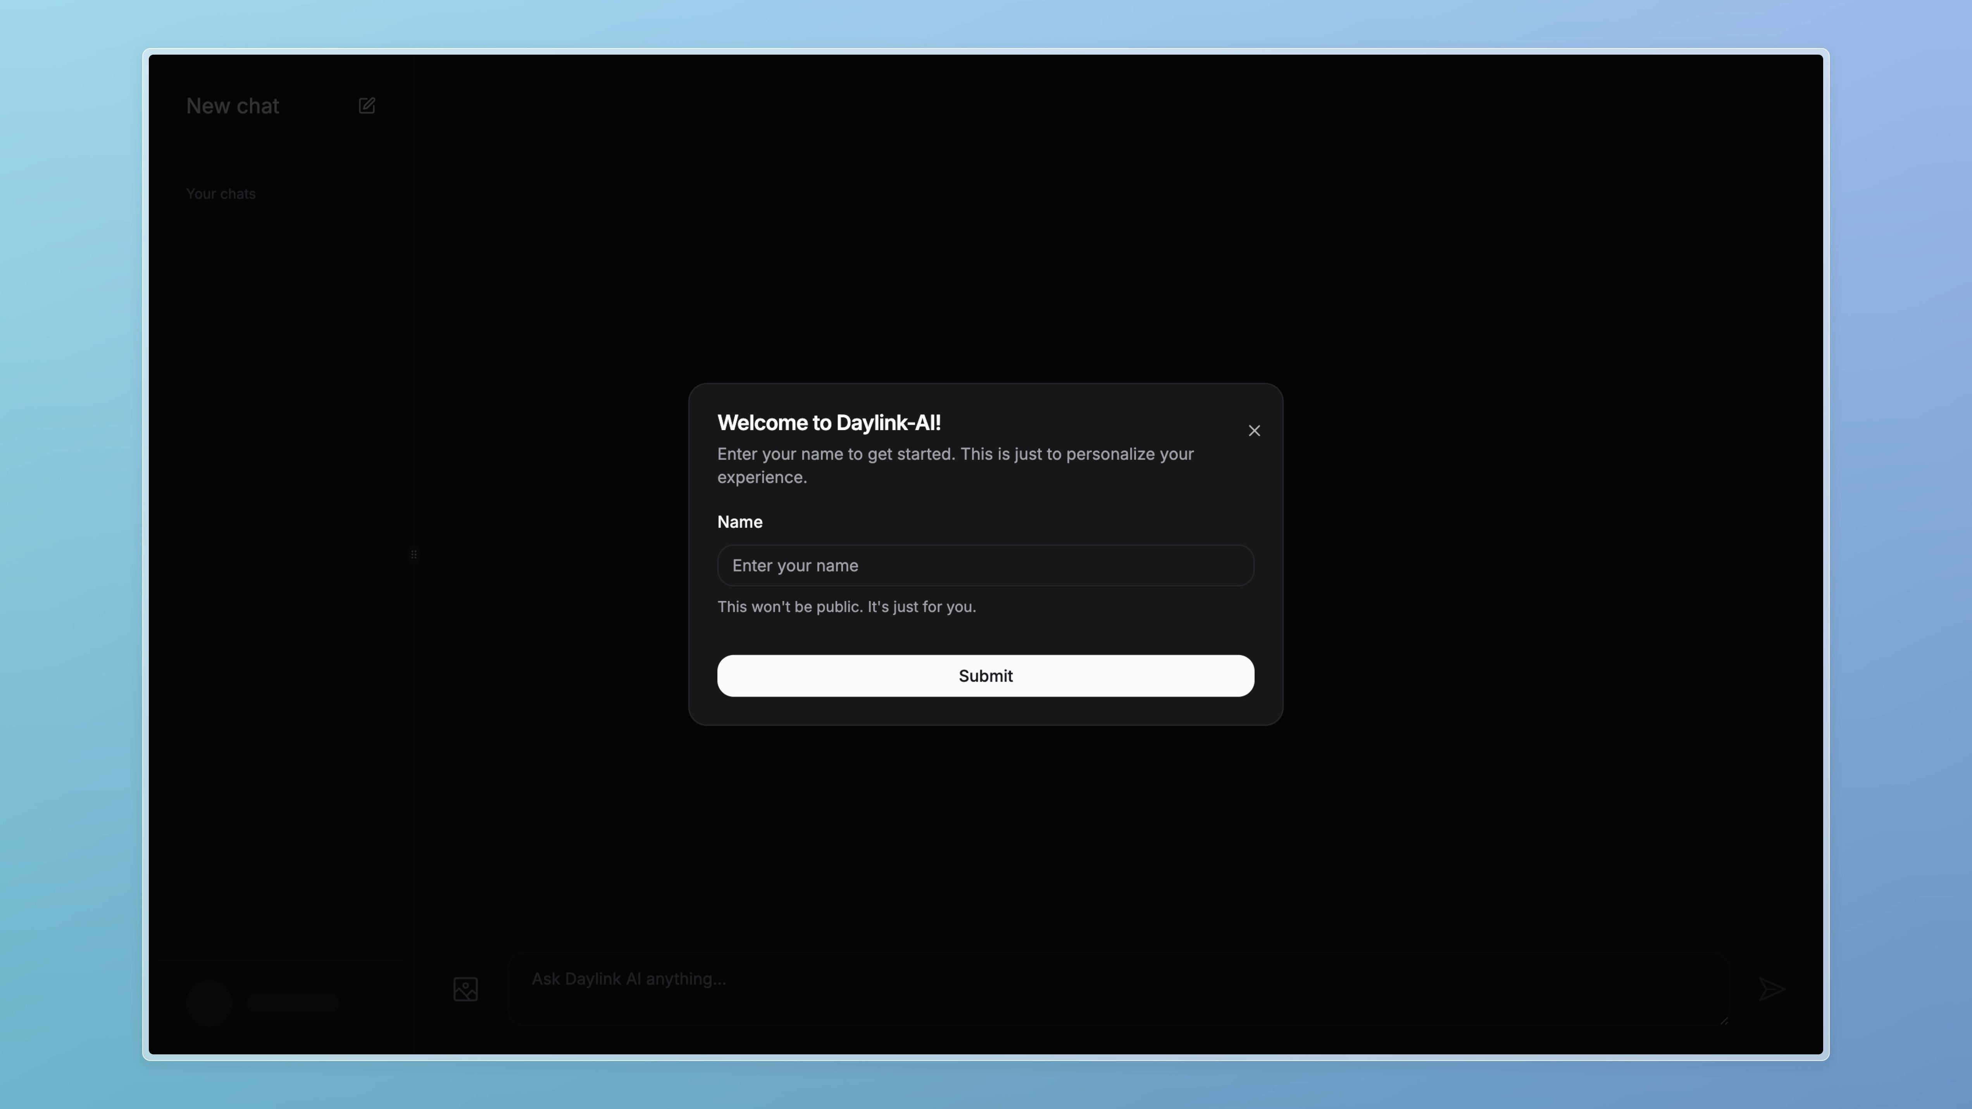The width and height of the screenshot is (1972, 1109).
Task: Click the send message arrow icon
Action: (1772, 989)
